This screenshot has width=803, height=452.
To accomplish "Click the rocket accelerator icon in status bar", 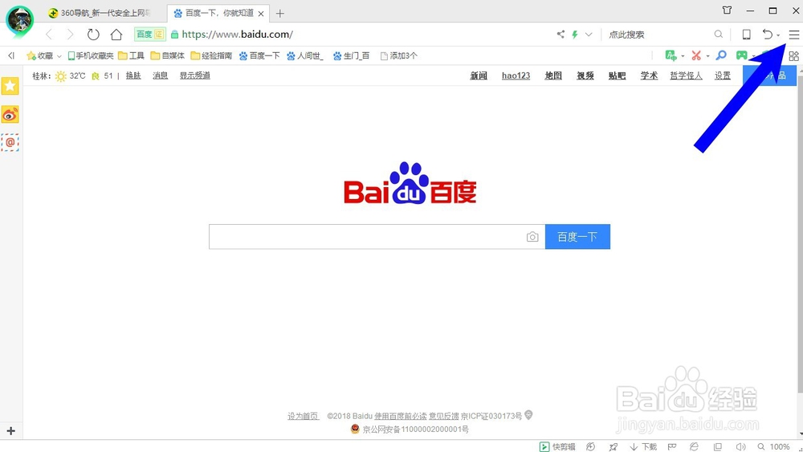I will pyautogui.click(x=613, y=446).
